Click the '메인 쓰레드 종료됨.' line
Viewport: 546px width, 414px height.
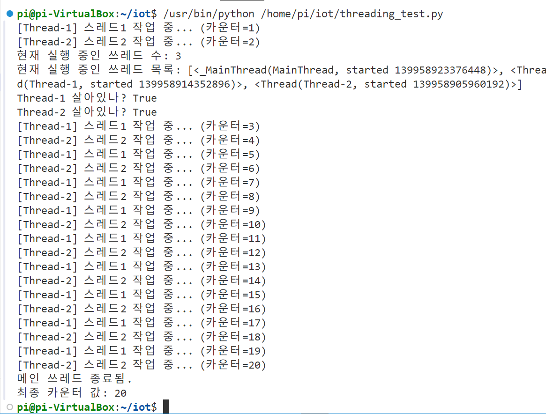(75, 378)
